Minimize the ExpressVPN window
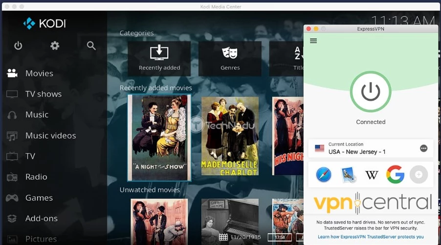The image size is (441, 245). click(x=316, y=29)
